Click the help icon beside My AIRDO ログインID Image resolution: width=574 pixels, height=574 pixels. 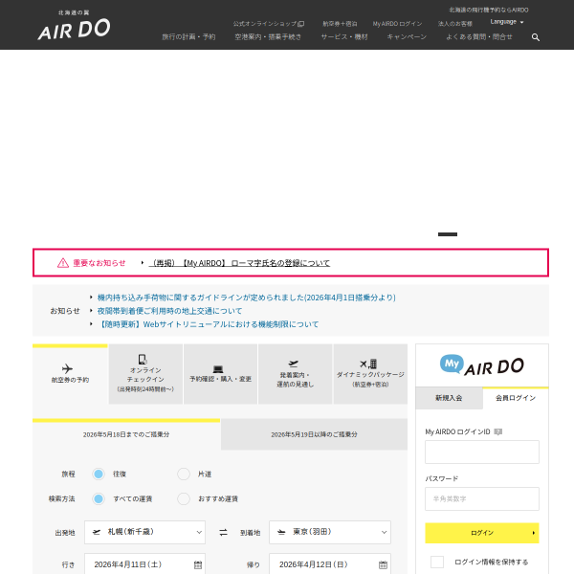click(497, 431)
